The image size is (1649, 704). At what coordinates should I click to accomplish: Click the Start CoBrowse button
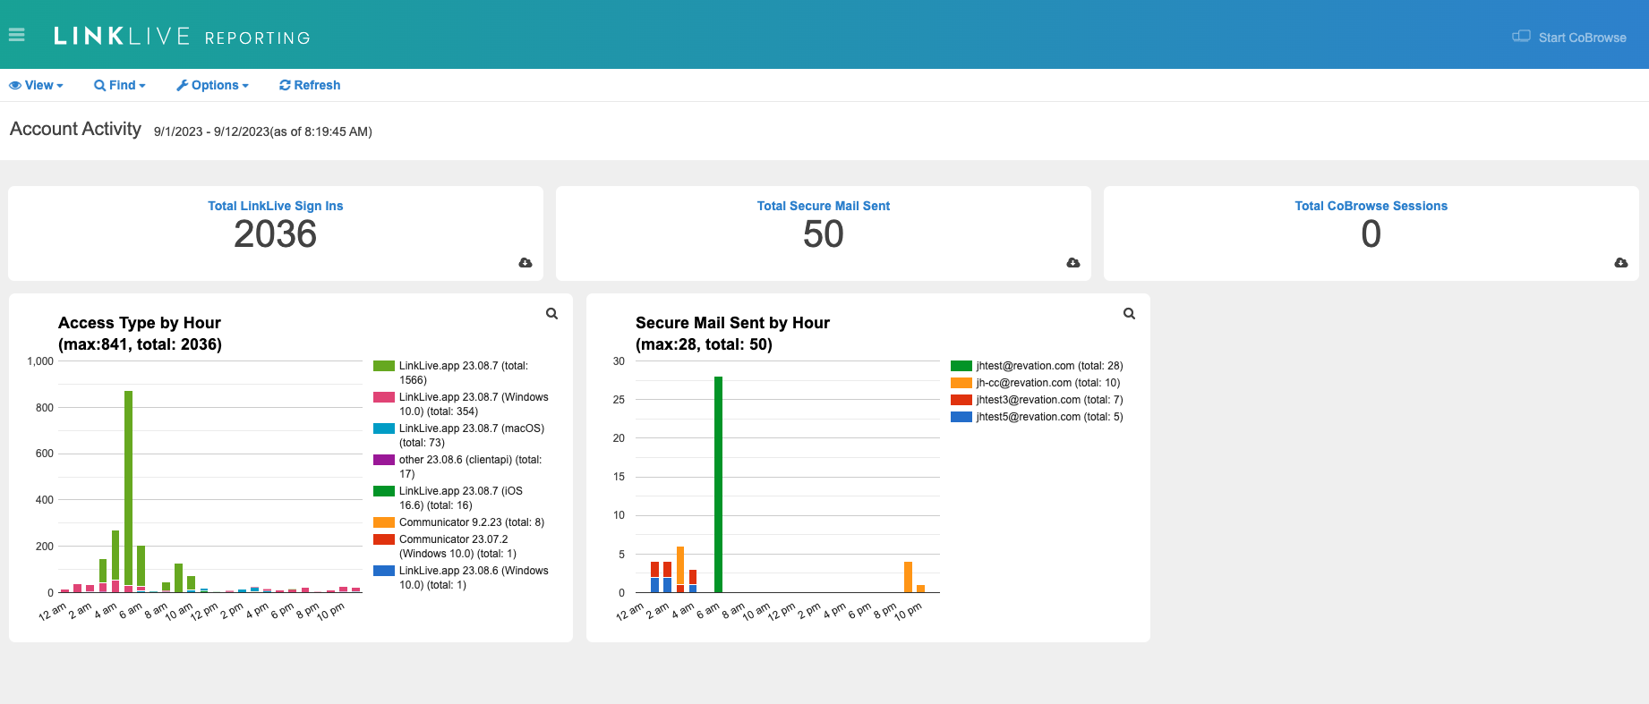point(1569,37)
